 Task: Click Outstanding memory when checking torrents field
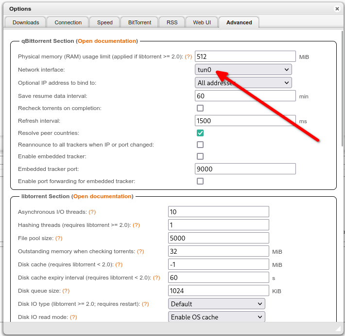[219, 251]
